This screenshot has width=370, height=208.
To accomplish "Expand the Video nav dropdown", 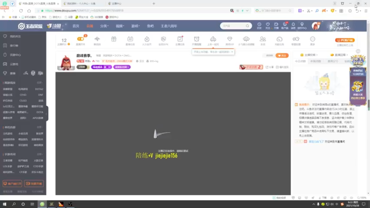I will coord(120,26).
